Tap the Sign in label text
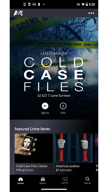This screenshot has width=108, height=192. 45,113
